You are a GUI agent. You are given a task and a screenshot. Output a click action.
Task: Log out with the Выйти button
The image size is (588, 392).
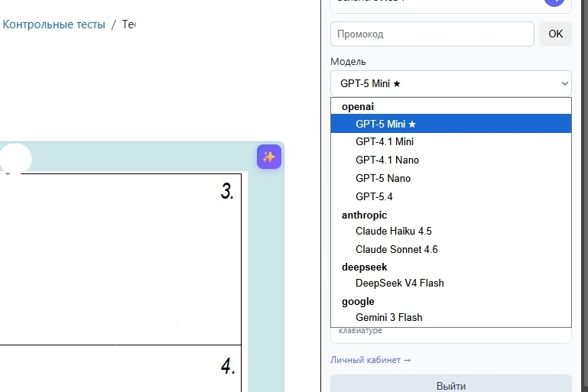pyautogui.click(x=451, y=384)
